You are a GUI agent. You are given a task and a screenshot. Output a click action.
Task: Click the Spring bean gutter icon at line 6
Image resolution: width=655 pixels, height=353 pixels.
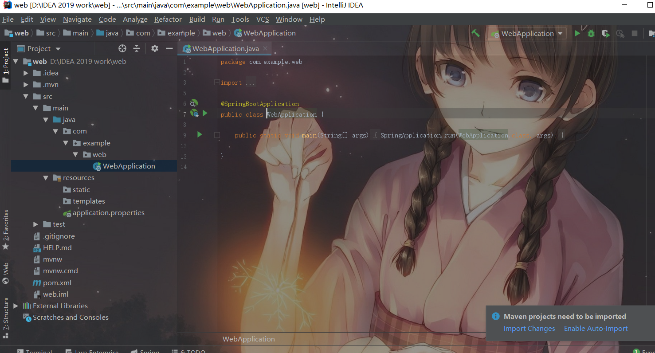pos(193,104)
